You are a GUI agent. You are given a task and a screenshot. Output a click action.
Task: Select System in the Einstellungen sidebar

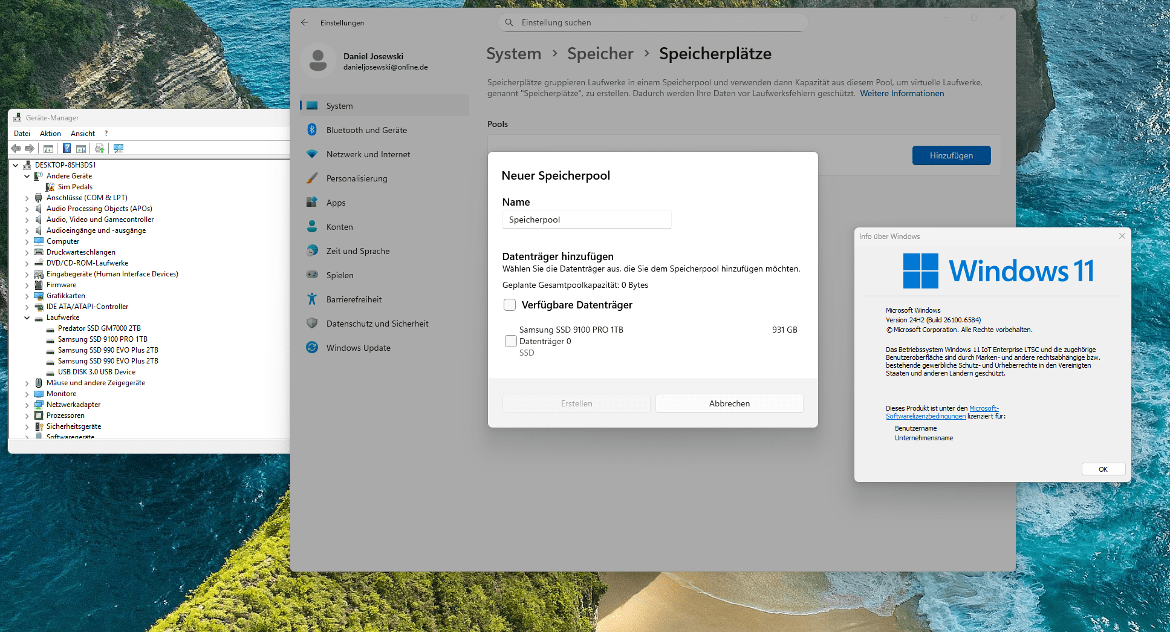click(x=385, y=106)
